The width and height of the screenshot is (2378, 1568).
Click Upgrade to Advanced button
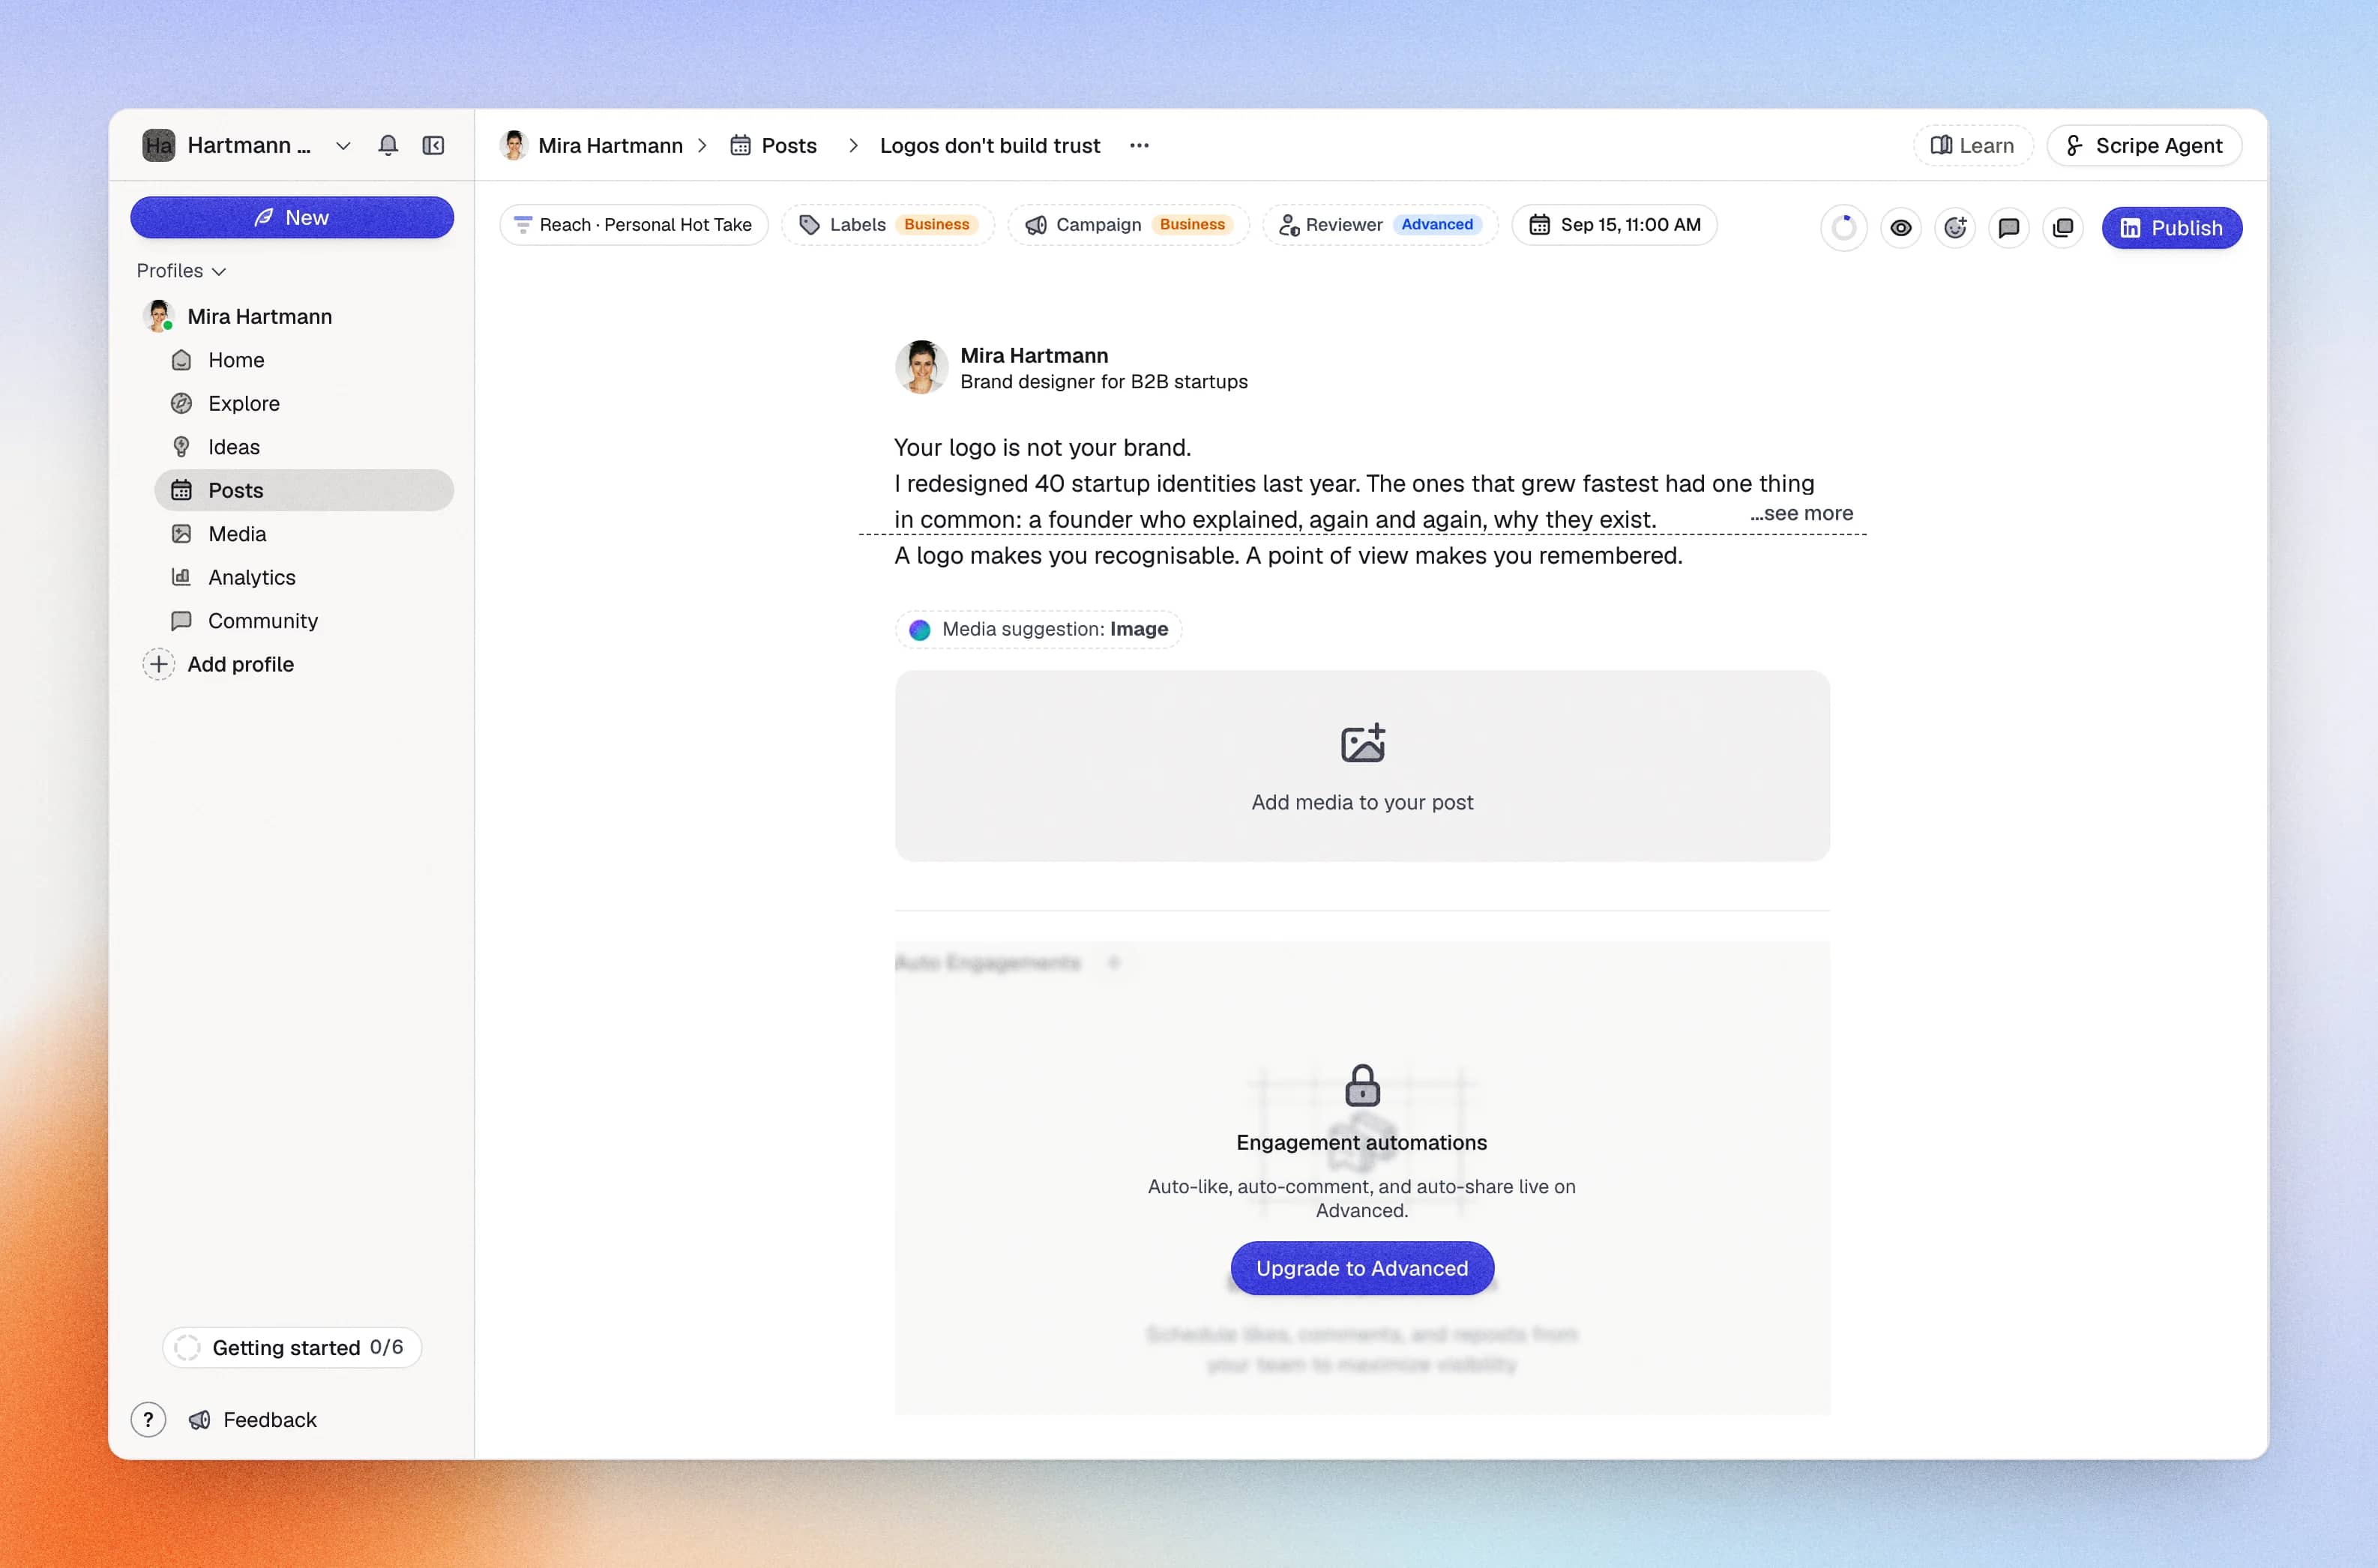point(1362,1268)
